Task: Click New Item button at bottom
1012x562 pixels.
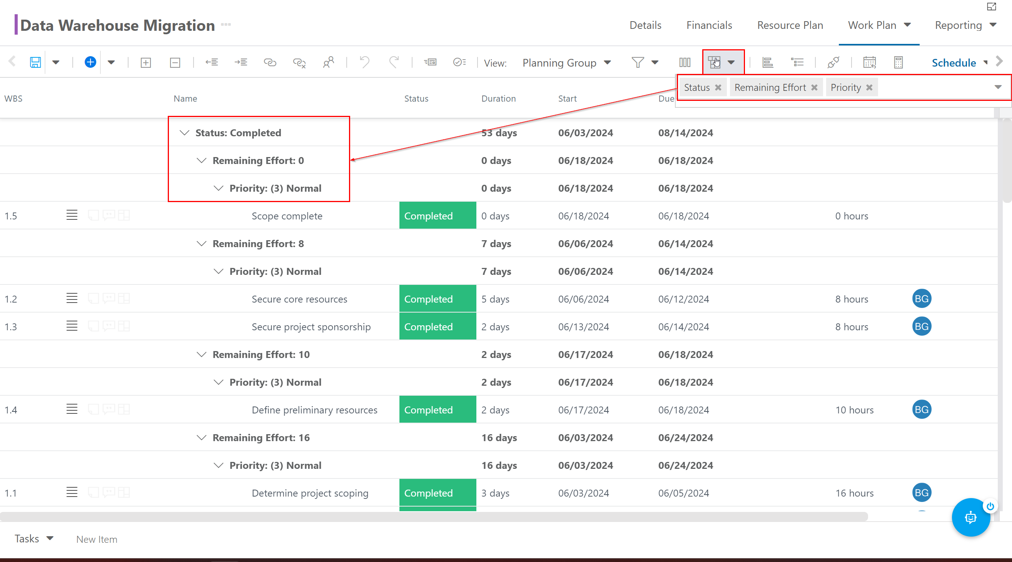Action: [x=96, y=539]
